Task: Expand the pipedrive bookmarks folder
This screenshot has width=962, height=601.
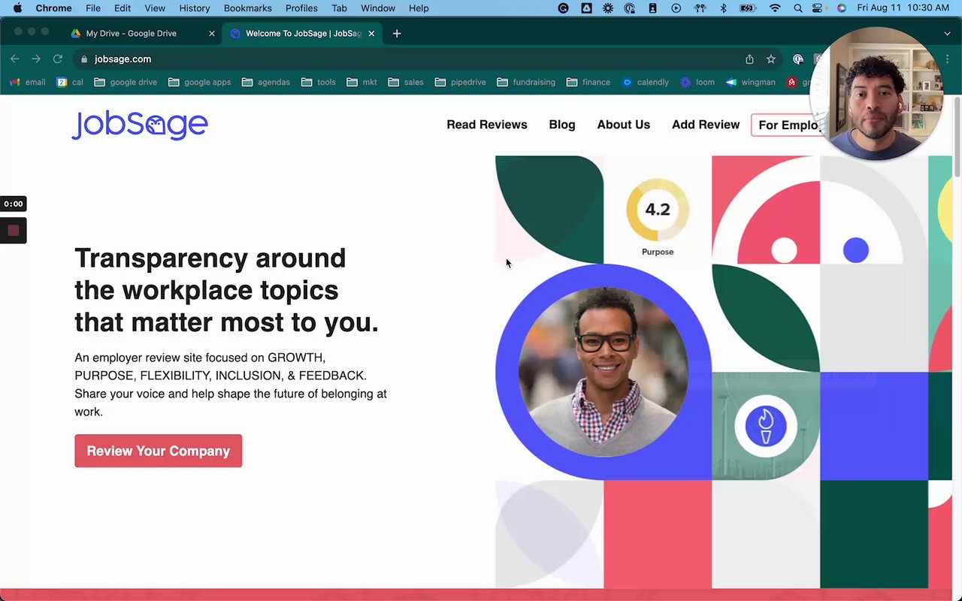Action: [460, 82]
